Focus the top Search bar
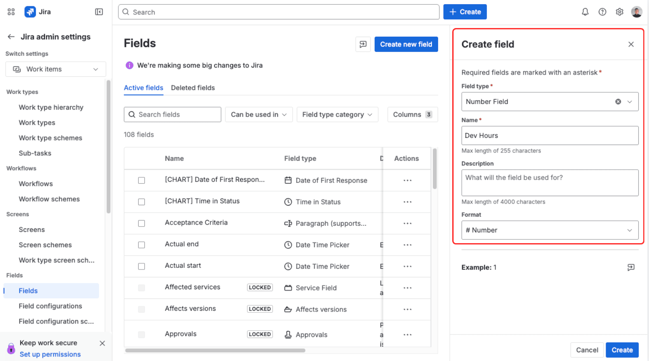Image resolution: width=649 pixels, height=361 pixels. coord(279,12)
